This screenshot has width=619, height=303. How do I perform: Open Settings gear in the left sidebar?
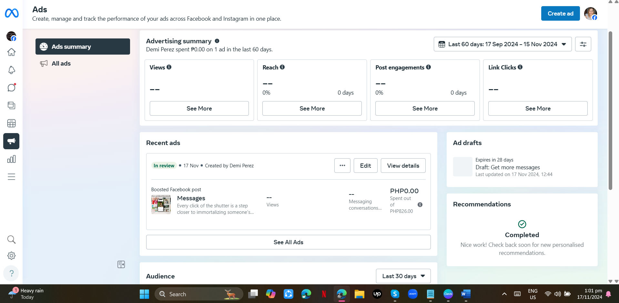(11, 256)
